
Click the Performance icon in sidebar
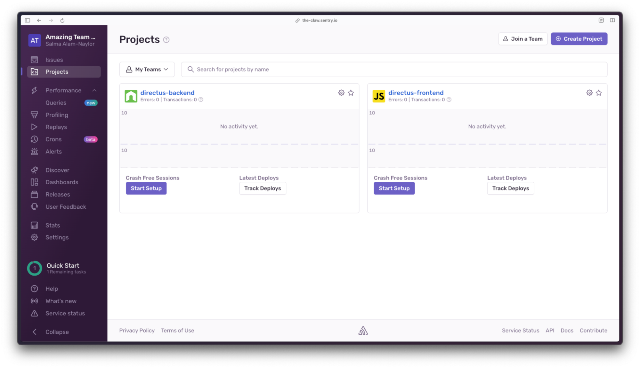(34, 90)
